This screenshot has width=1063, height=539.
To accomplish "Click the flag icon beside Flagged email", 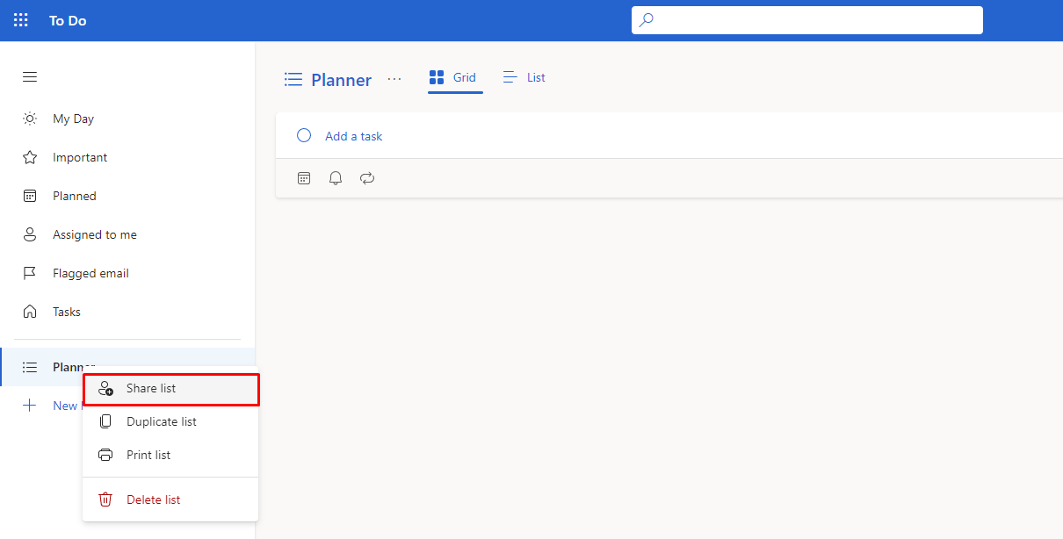I will pyautogui.click(x=30, y=273).
